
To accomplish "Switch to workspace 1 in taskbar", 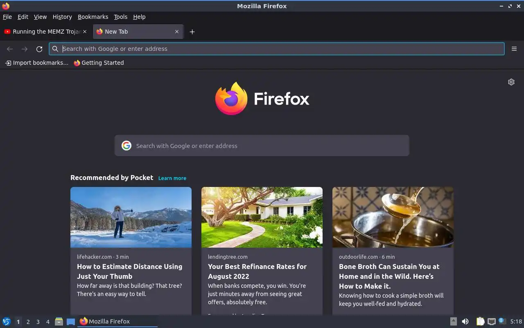I will tap(18, 322).
